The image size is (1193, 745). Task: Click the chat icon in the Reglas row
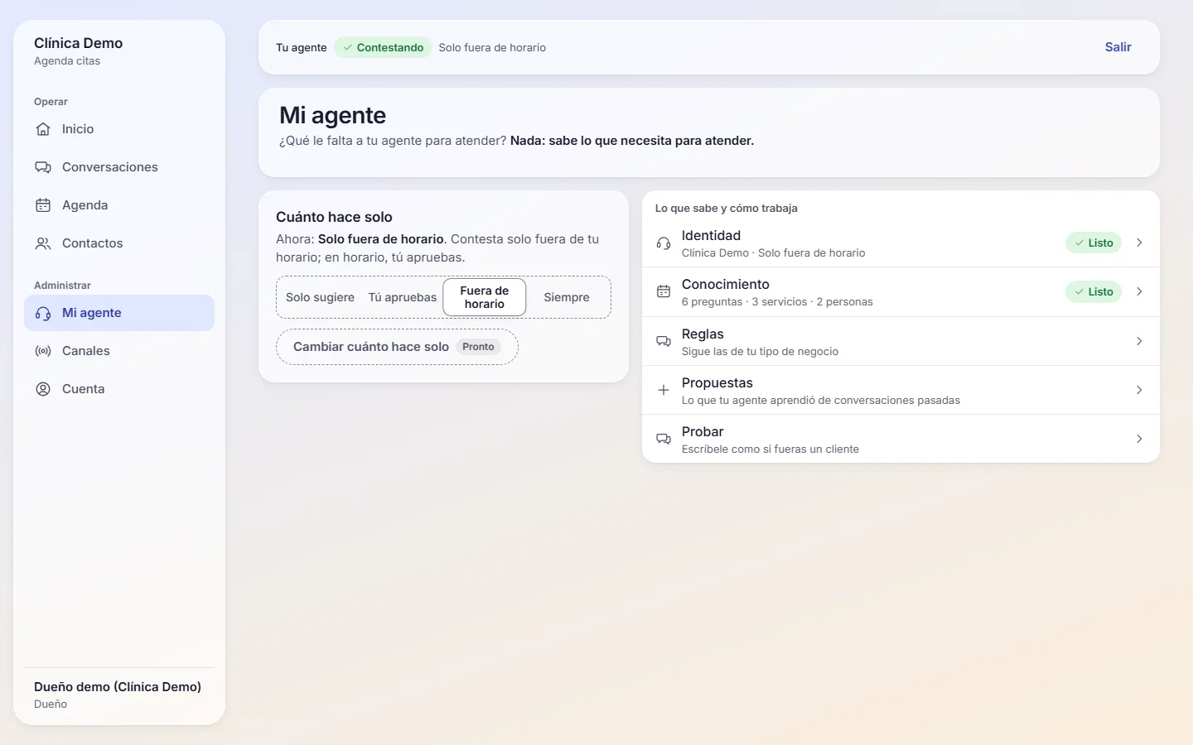(664, 341)
